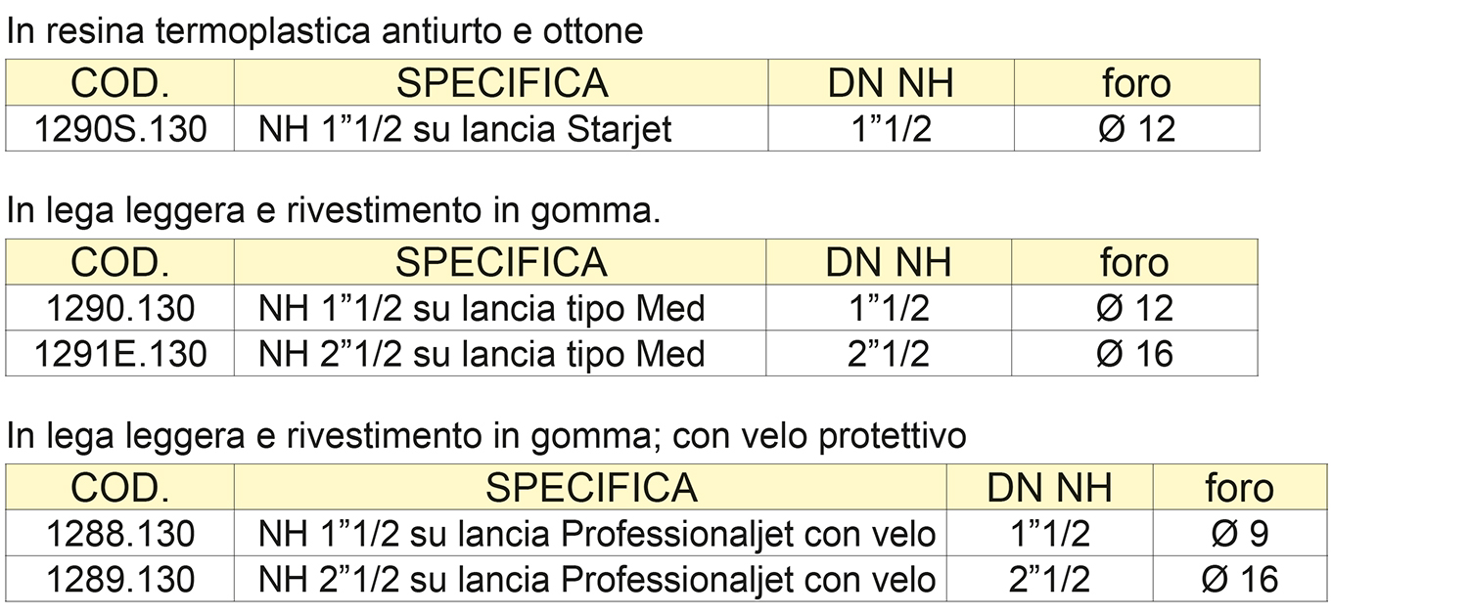Click the product code 1290S.130
The width and height of the screenshot is (1470, 616).
[x=120, y=129]
